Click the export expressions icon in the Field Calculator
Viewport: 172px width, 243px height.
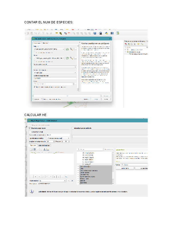[48, 149]
